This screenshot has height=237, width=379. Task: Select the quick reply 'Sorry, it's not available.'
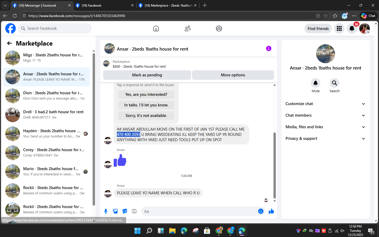[146, 116]
